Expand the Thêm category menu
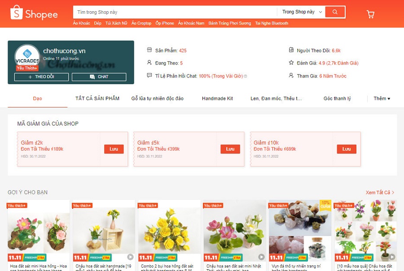The image size is (404, 271). point(382,99)
